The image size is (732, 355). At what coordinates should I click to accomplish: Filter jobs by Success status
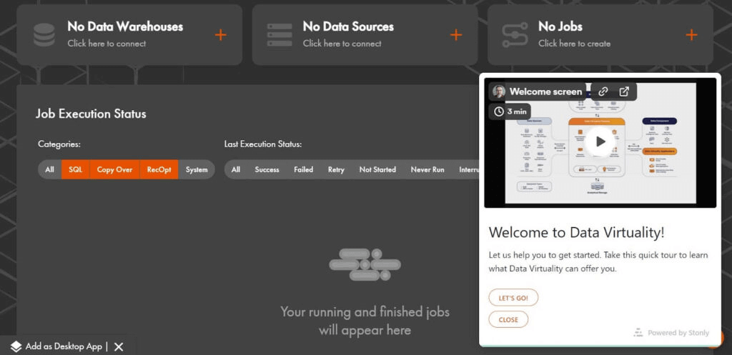click(x=267, y=169)
